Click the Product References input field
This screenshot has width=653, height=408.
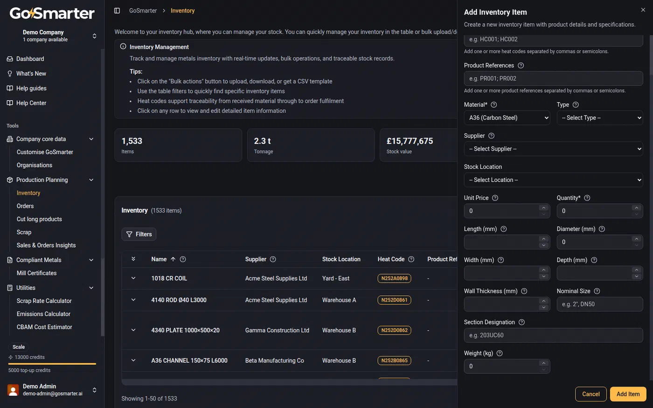(x=554, y=79)
